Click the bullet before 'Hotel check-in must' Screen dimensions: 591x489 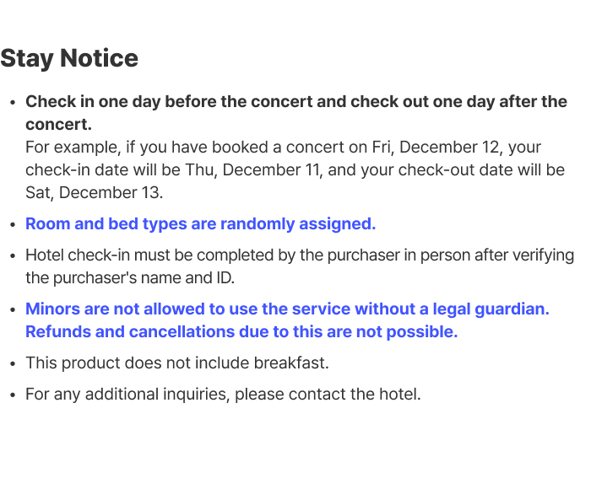(13, 256)
